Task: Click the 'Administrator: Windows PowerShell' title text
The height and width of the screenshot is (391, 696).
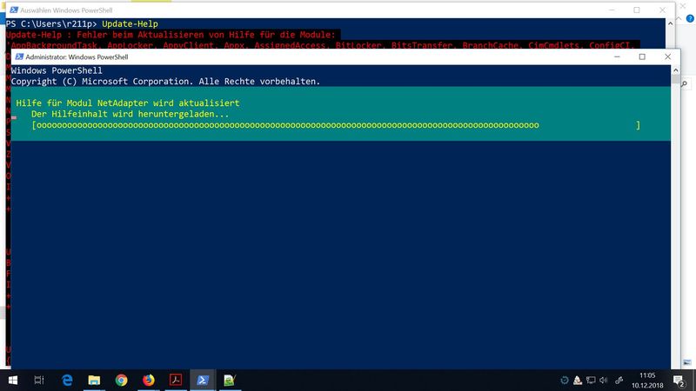Action: tap(77, 56)
